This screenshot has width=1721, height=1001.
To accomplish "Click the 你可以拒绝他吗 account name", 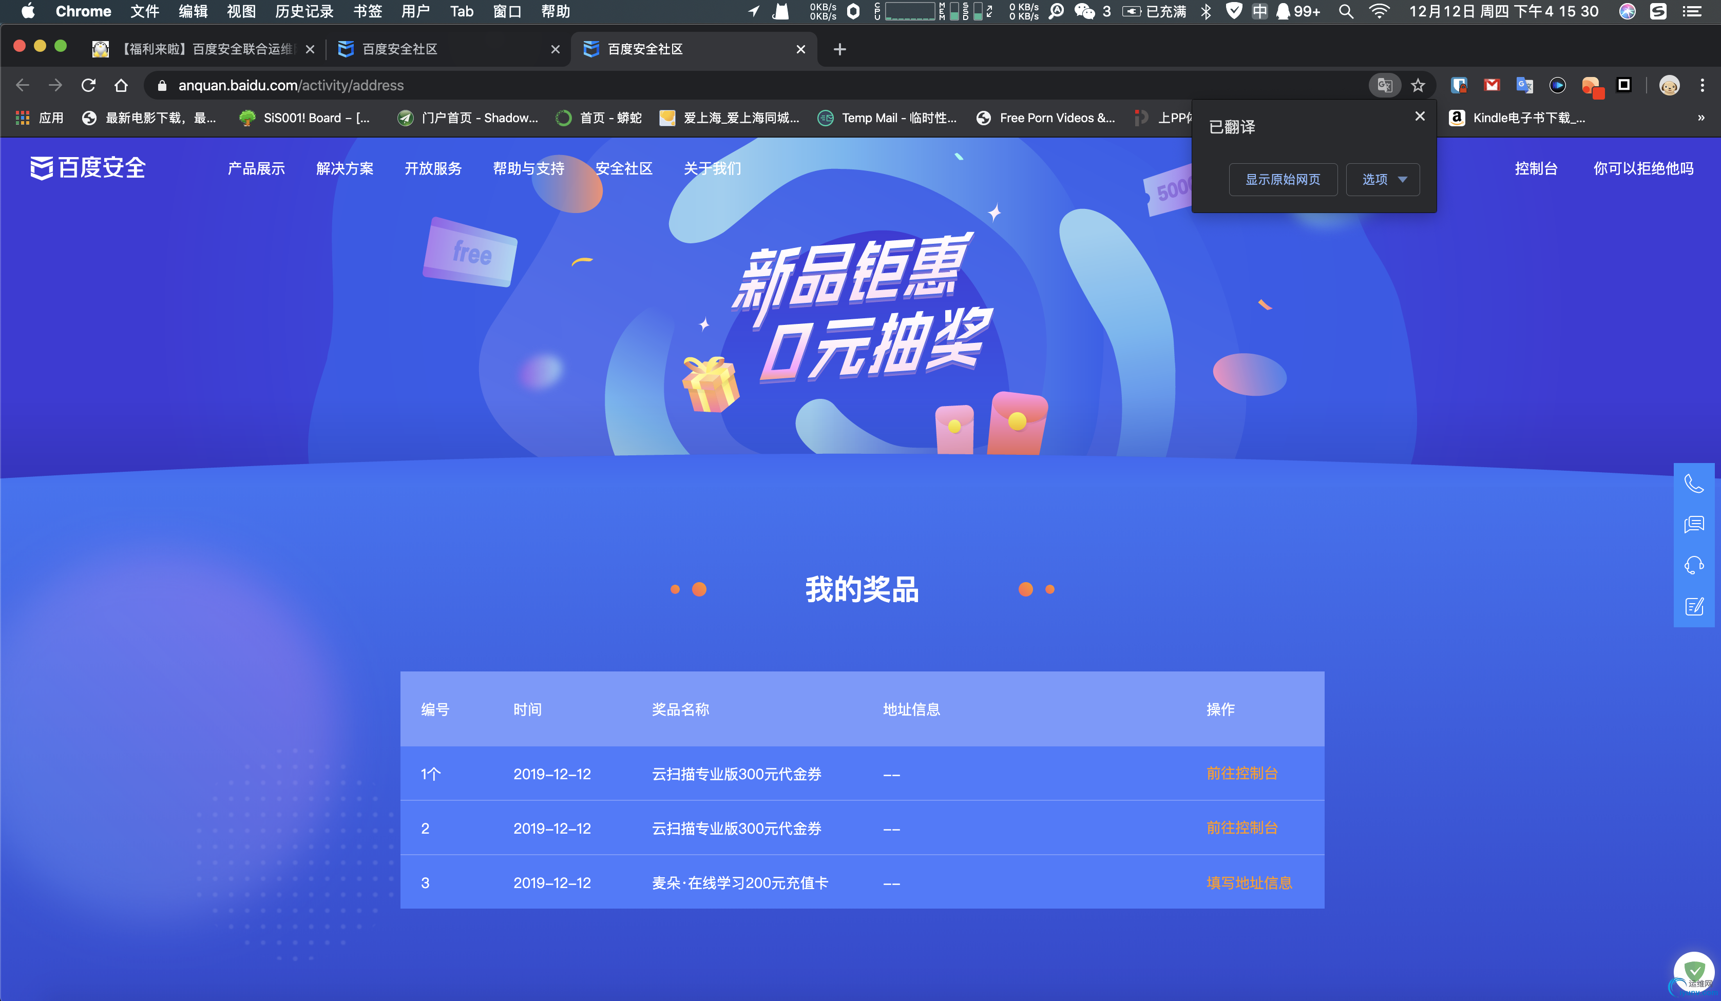I will (x=1643, y=169).
